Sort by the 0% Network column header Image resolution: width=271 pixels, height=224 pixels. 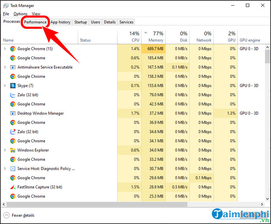(201, 37)
